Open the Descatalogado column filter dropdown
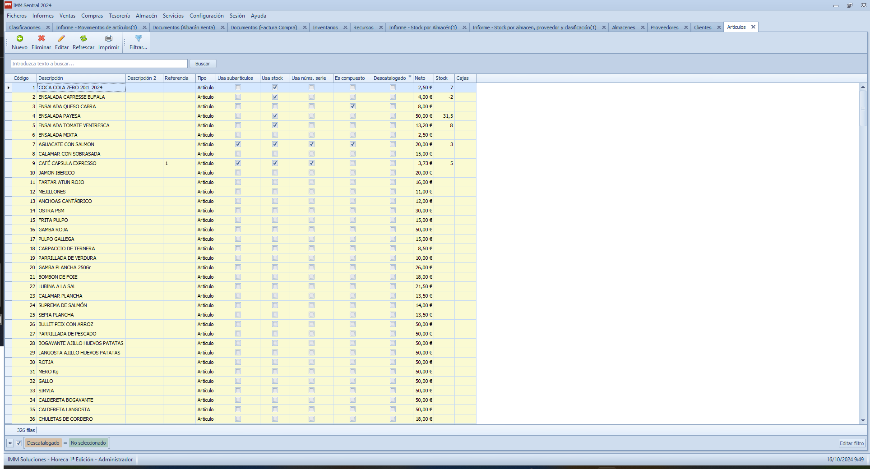This screenshot has width=870, height=469. [410, 78]
